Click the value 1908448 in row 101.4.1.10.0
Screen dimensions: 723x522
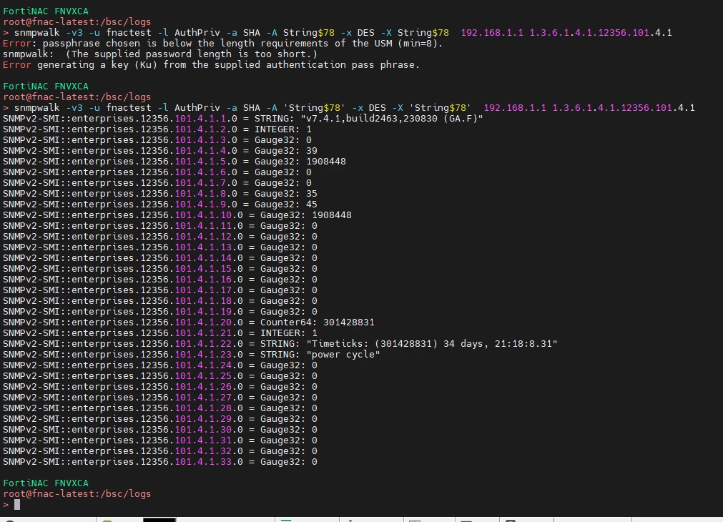point(332,215)
